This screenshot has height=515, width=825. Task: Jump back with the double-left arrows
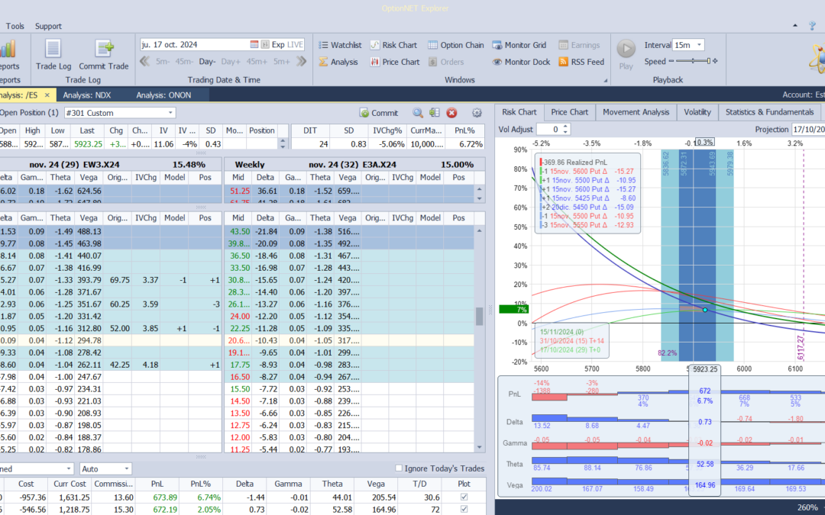click(144, 62)
